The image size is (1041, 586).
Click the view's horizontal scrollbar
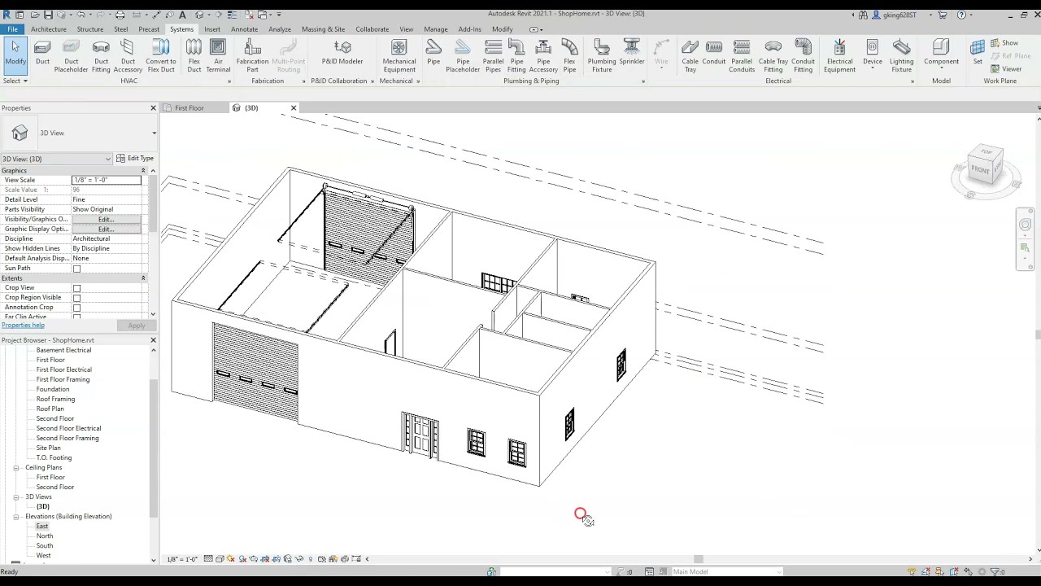point(698,559)
